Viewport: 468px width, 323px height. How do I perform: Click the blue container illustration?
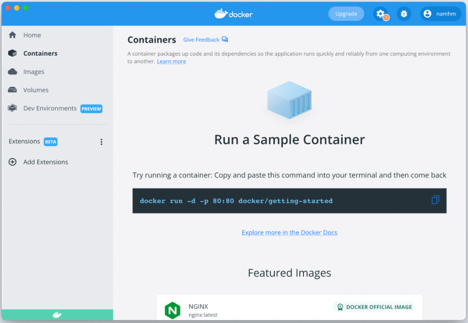pos(289,100)
